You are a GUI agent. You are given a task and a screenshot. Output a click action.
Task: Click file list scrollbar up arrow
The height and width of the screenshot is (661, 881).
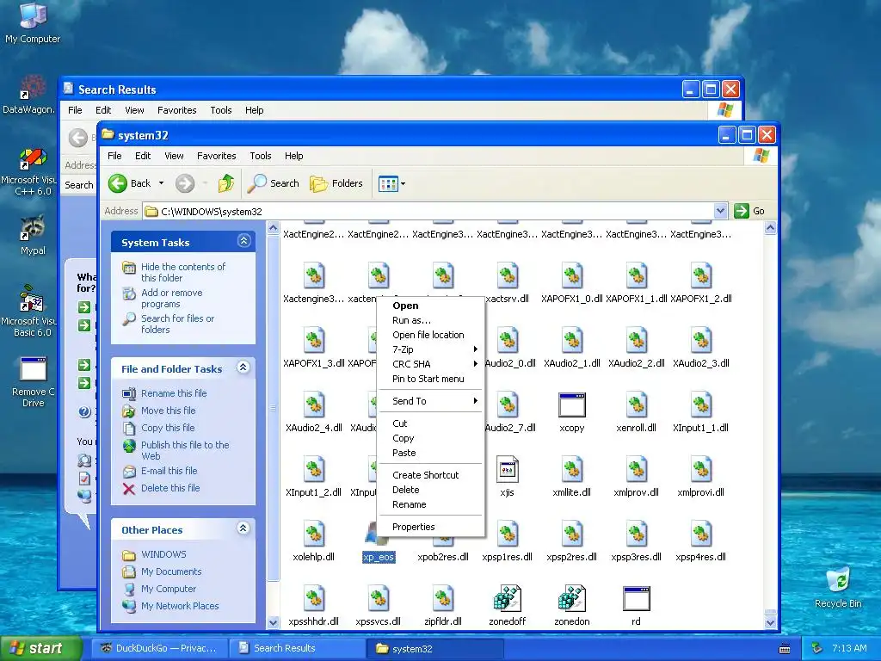770,227
